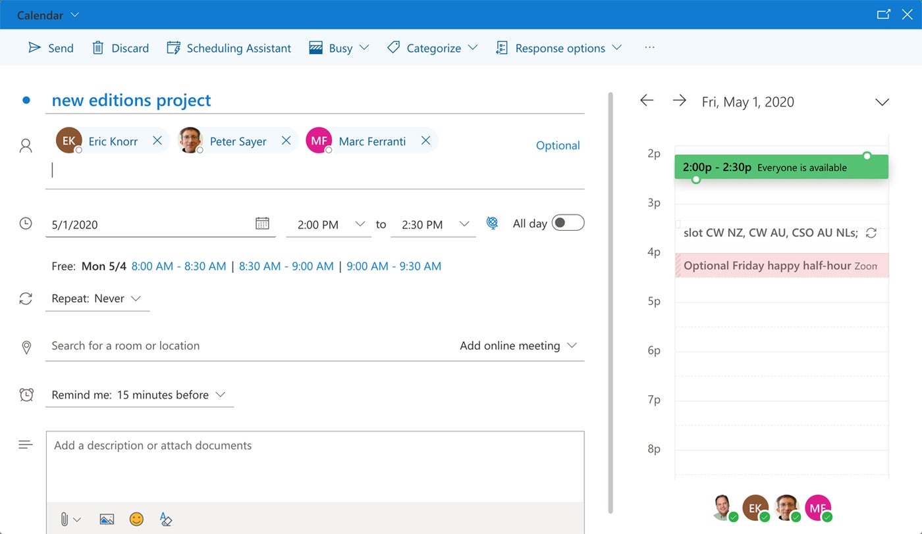This screenshot has height=534, width=922.
Task: Open the 2:00 PM start time dropdown
Action: [329, 224]
